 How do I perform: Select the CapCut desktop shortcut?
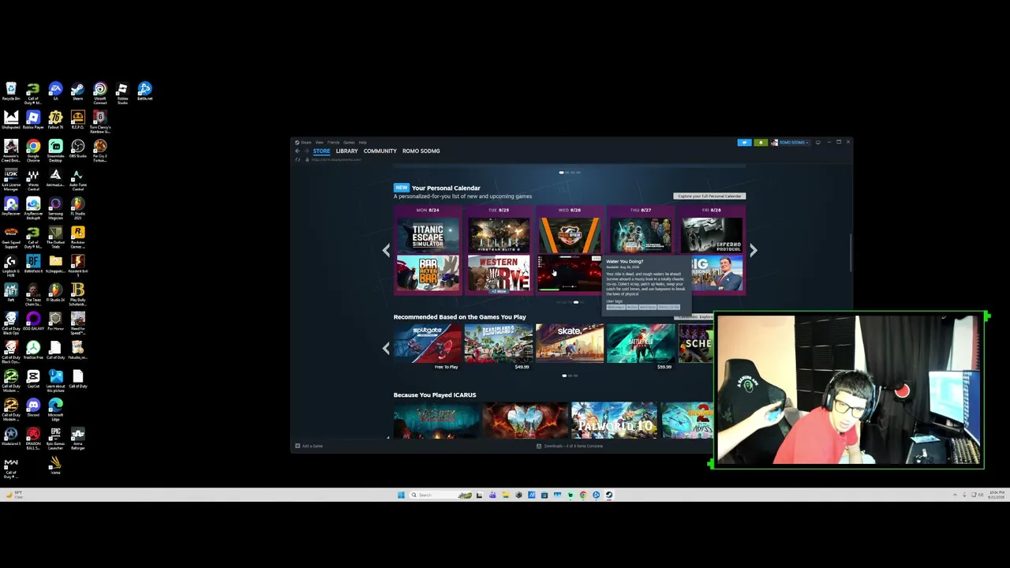click(x=33, y=379)
